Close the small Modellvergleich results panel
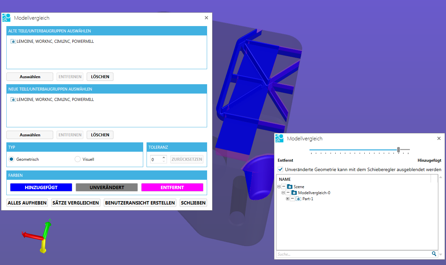The height and width of the screenshot is (265, 446). (x=439, y=138)
